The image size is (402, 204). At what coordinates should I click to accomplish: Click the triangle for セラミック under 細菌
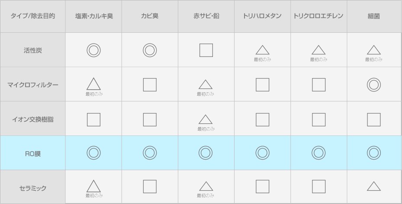tap(373, 186)
